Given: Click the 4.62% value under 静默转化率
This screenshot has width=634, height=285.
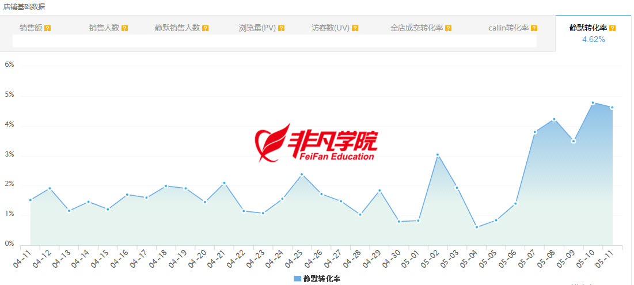Looking at the screenshot, I should [x=593, y=40].
